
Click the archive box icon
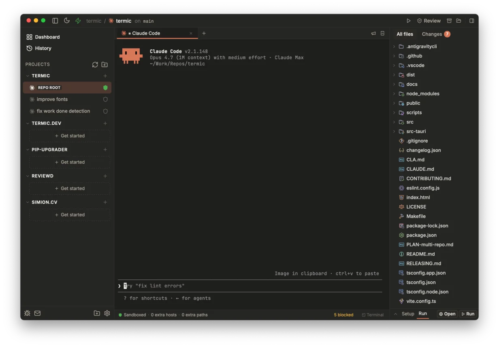449,21
